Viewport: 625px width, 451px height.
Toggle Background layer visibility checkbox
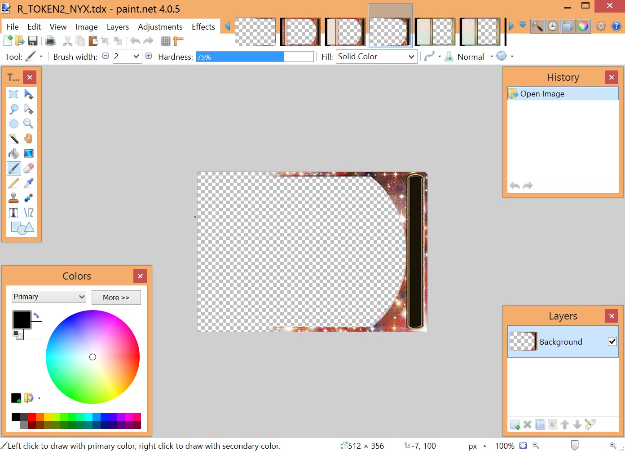pos(612,342)
